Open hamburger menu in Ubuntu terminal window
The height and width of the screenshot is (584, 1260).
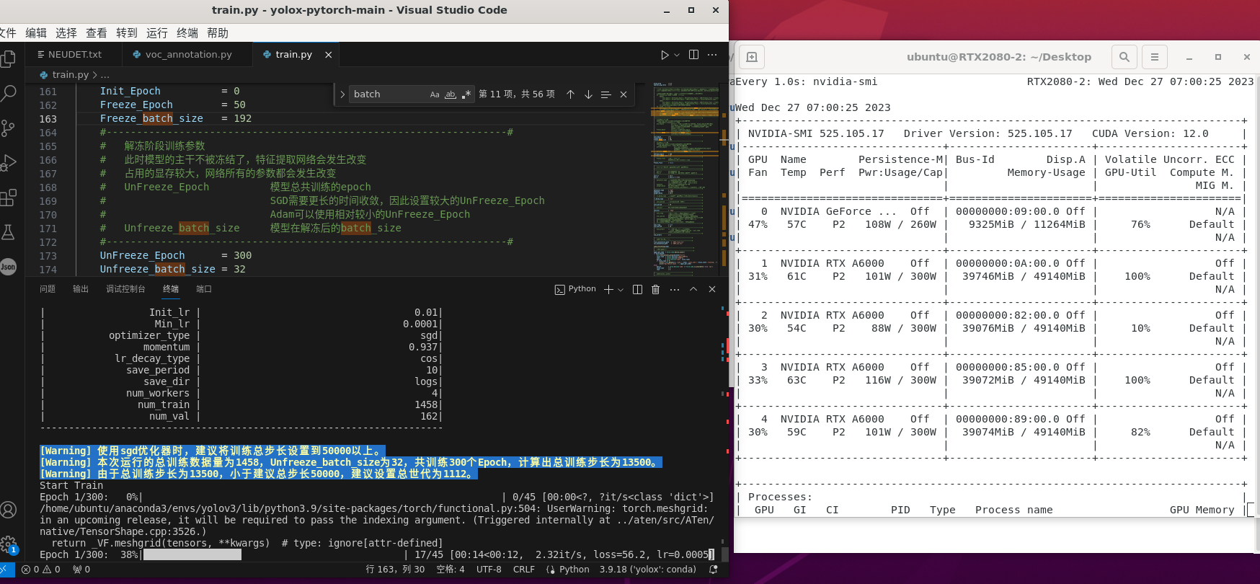tap(1154, 57)
